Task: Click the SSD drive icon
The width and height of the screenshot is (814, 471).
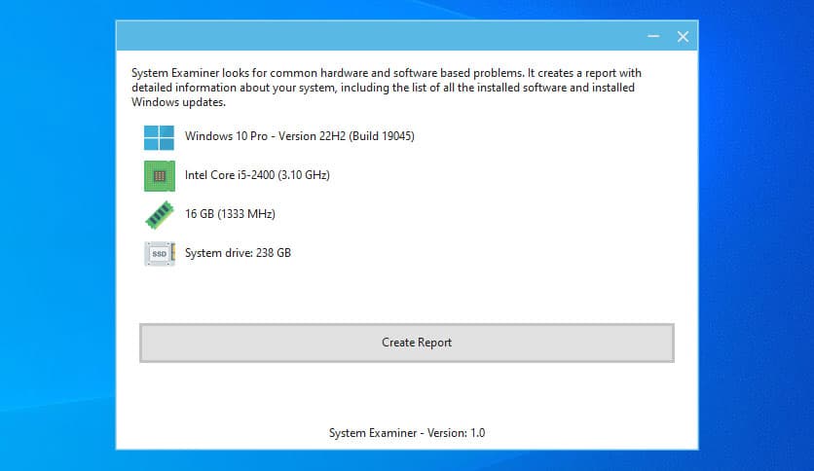Action: point(160,254)
